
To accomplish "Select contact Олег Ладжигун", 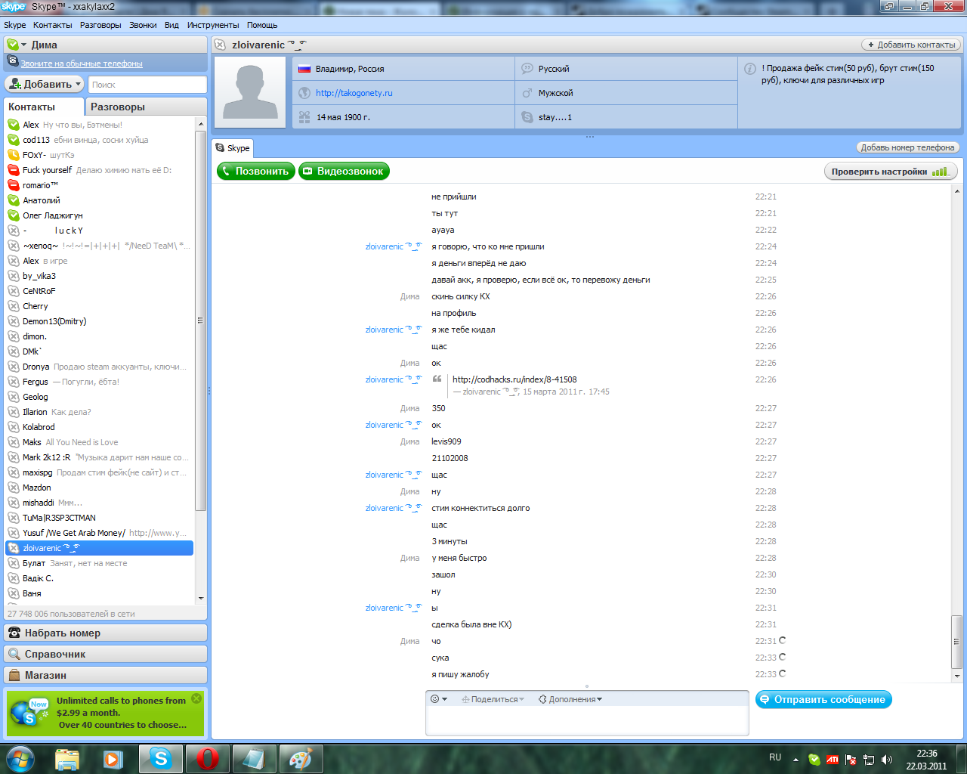I will click(x=99, y=215).
